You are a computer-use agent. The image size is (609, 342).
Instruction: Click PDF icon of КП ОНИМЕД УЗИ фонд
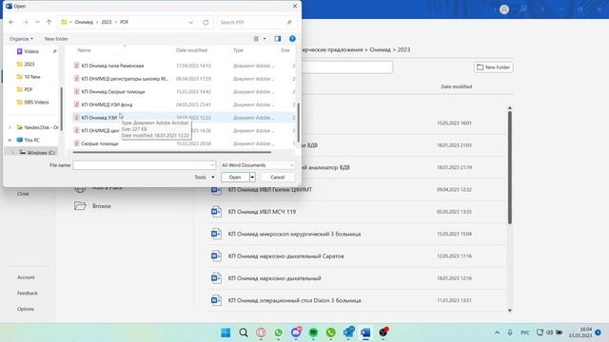(77, 104)
